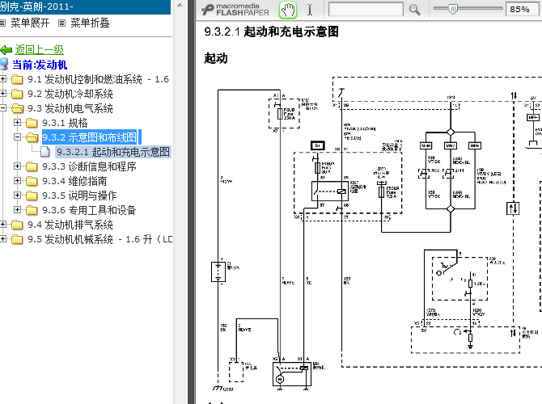Open 9.5 发动机机械系统 - 1.6 升 entry

(100, 239)
